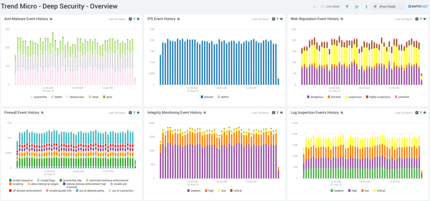Screen dimensions: 430x201
Task: Click suspicious legend entry in Web Reputation panel
Action: point(353,97)
